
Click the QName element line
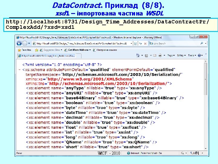coord(91,142)
